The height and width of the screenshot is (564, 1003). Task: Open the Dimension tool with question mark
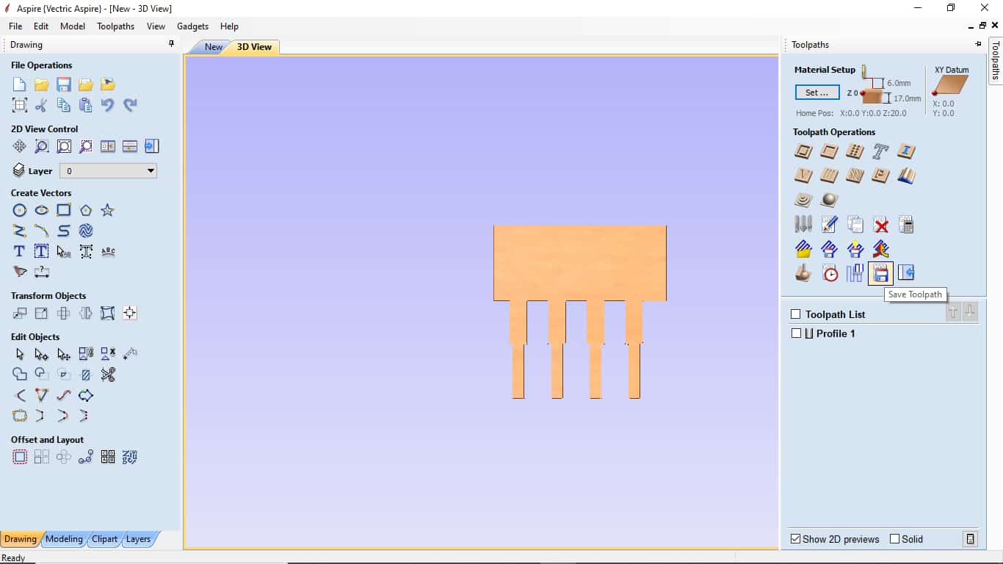coord(42,272)
